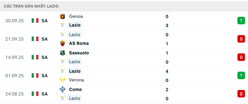The image size is (248, 104).
Task: Click the Como club crest icon
Action: 62,89
